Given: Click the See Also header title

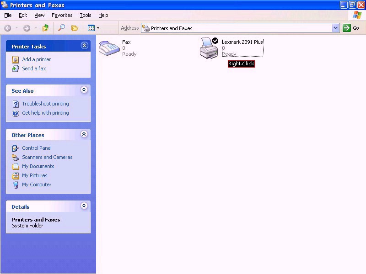Looking at the screenshot, I should (22, 91).
